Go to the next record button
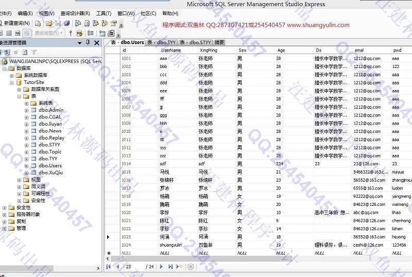The height and width of the screenshot is (277, 412). point(161,267)
